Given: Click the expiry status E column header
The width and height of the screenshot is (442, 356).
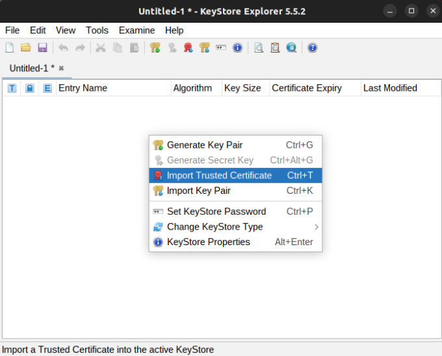Looking at the screenshot, I should pyautogui.click(x=47, y=88).
